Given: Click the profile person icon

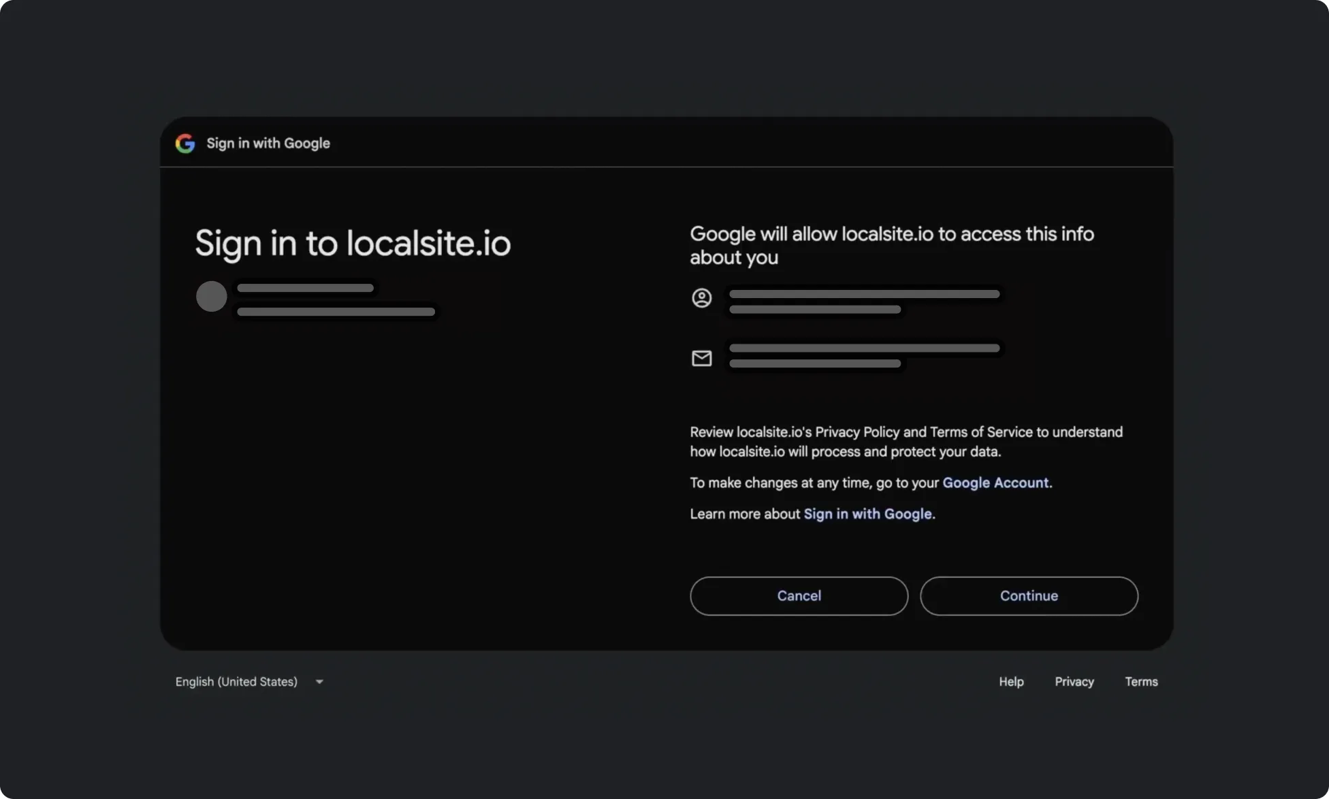Looking at the screenshot, I should 701,298.
